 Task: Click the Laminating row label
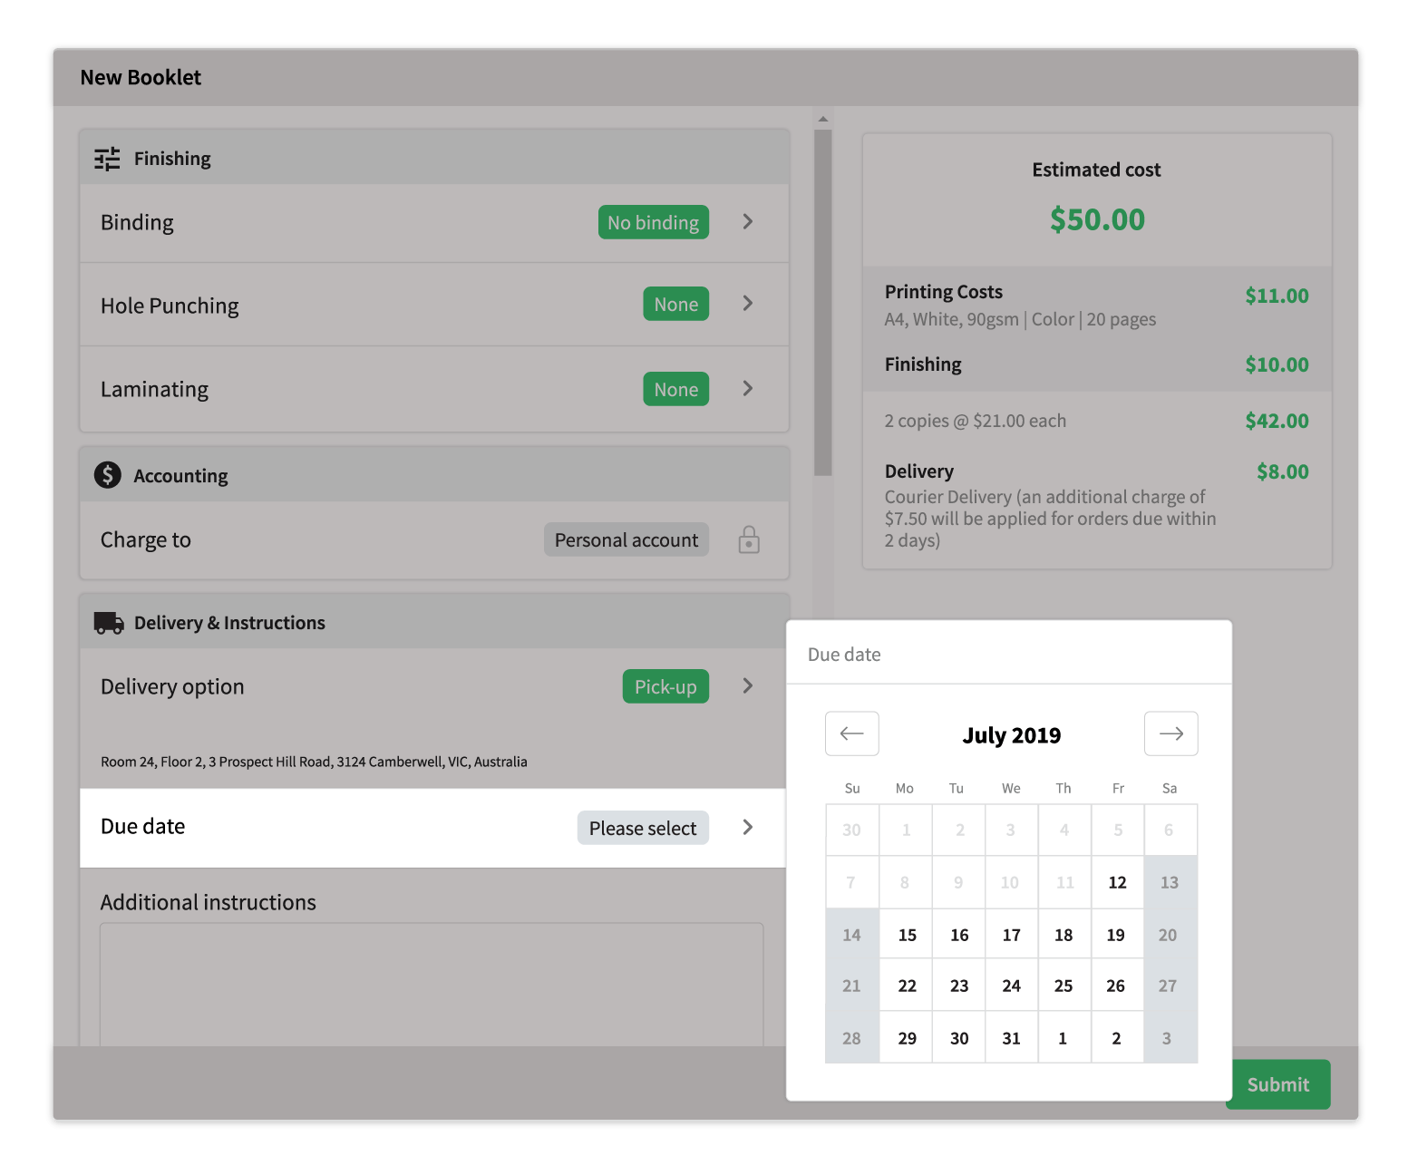tap(154, 389)
